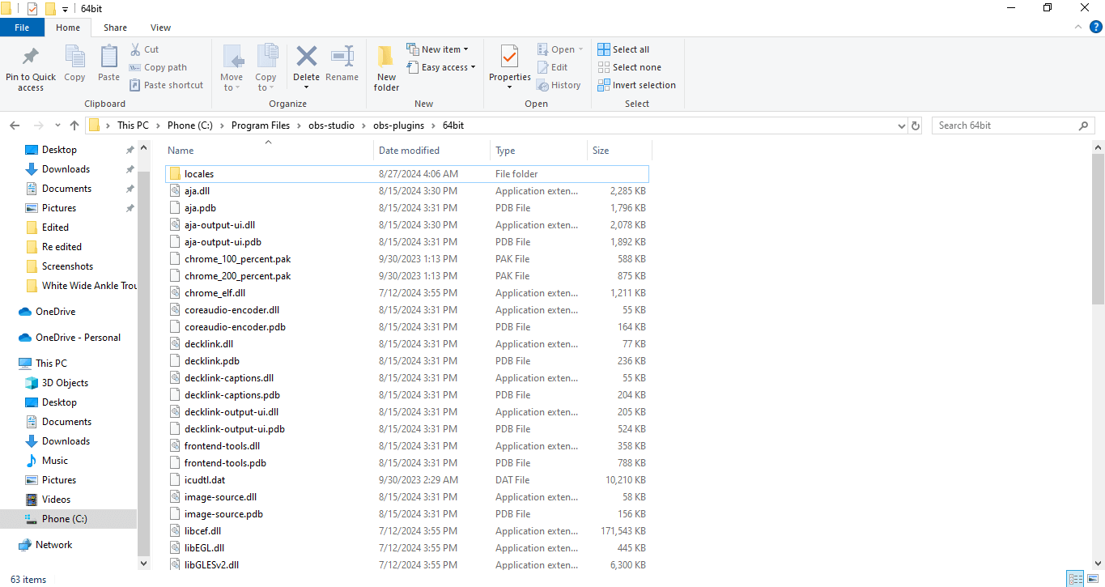Screen dimensions: 1105x587
Task: Open the Copy to command
Action: click(x=266, y=68)
